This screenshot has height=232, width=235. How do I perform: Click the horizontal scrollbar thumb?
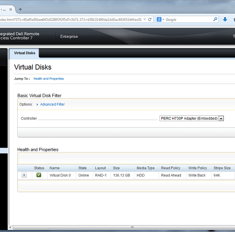pos(124,227)
